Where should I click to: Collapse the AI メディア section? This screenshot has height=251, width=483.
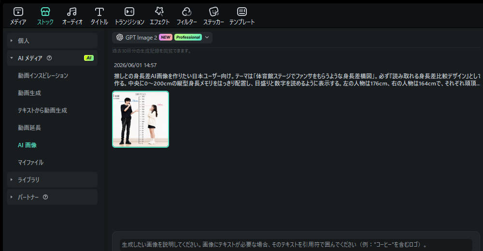point(52,58)
